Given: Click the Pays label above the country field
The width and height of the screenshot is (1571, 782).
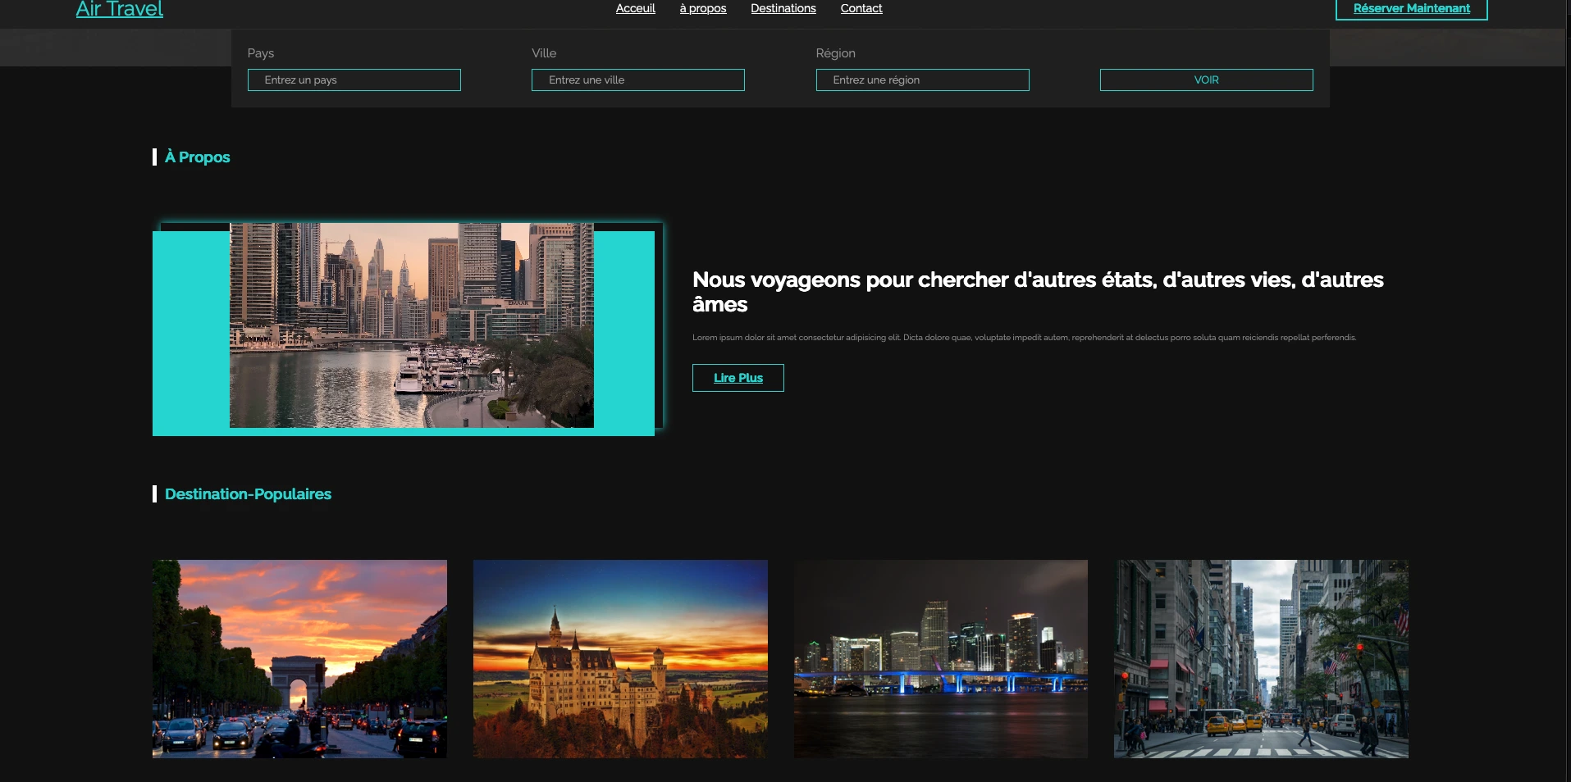Looking at the screenshot, I should tap(261, 53).
